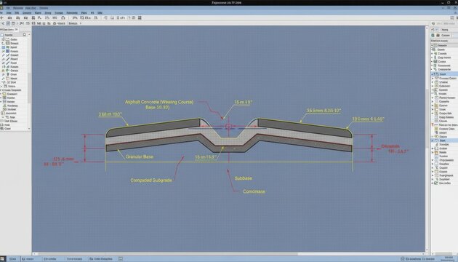Click the red circular center marker on the road
This screenshot has width=458, height=262.
coord(228,127)
